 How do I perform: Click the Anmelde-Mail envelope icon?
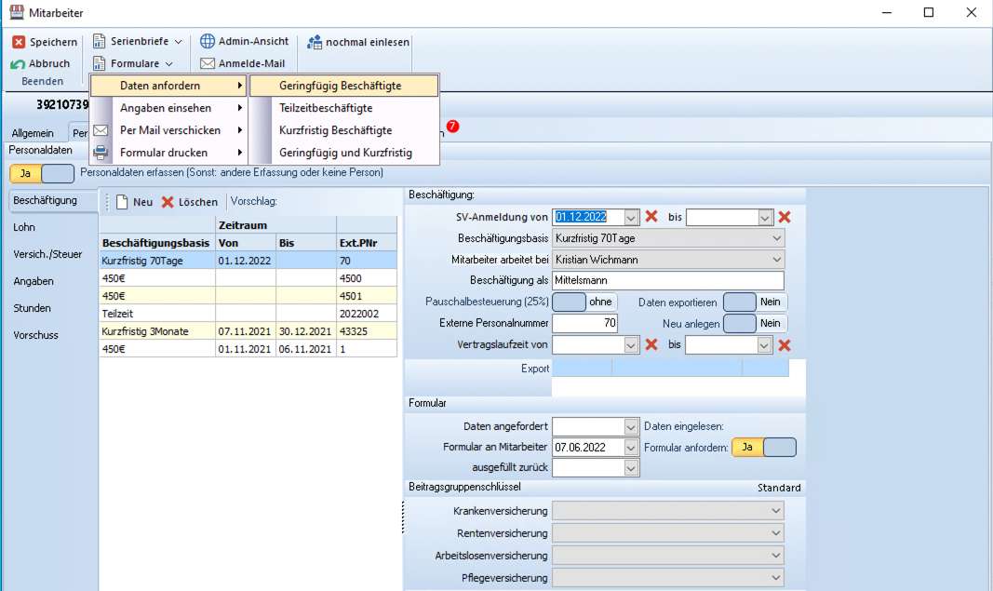click(x=208, y=64)
